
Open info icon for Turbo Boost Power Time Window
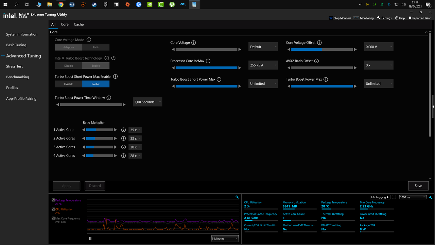pos(109,98)
